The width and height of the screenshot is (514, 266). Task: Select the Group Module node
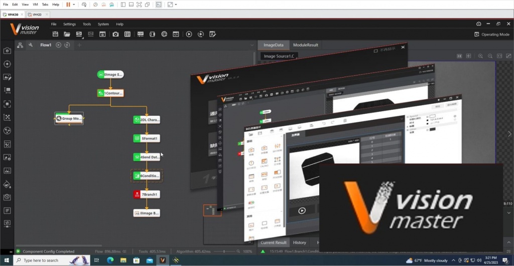click(x=69, y=118)
